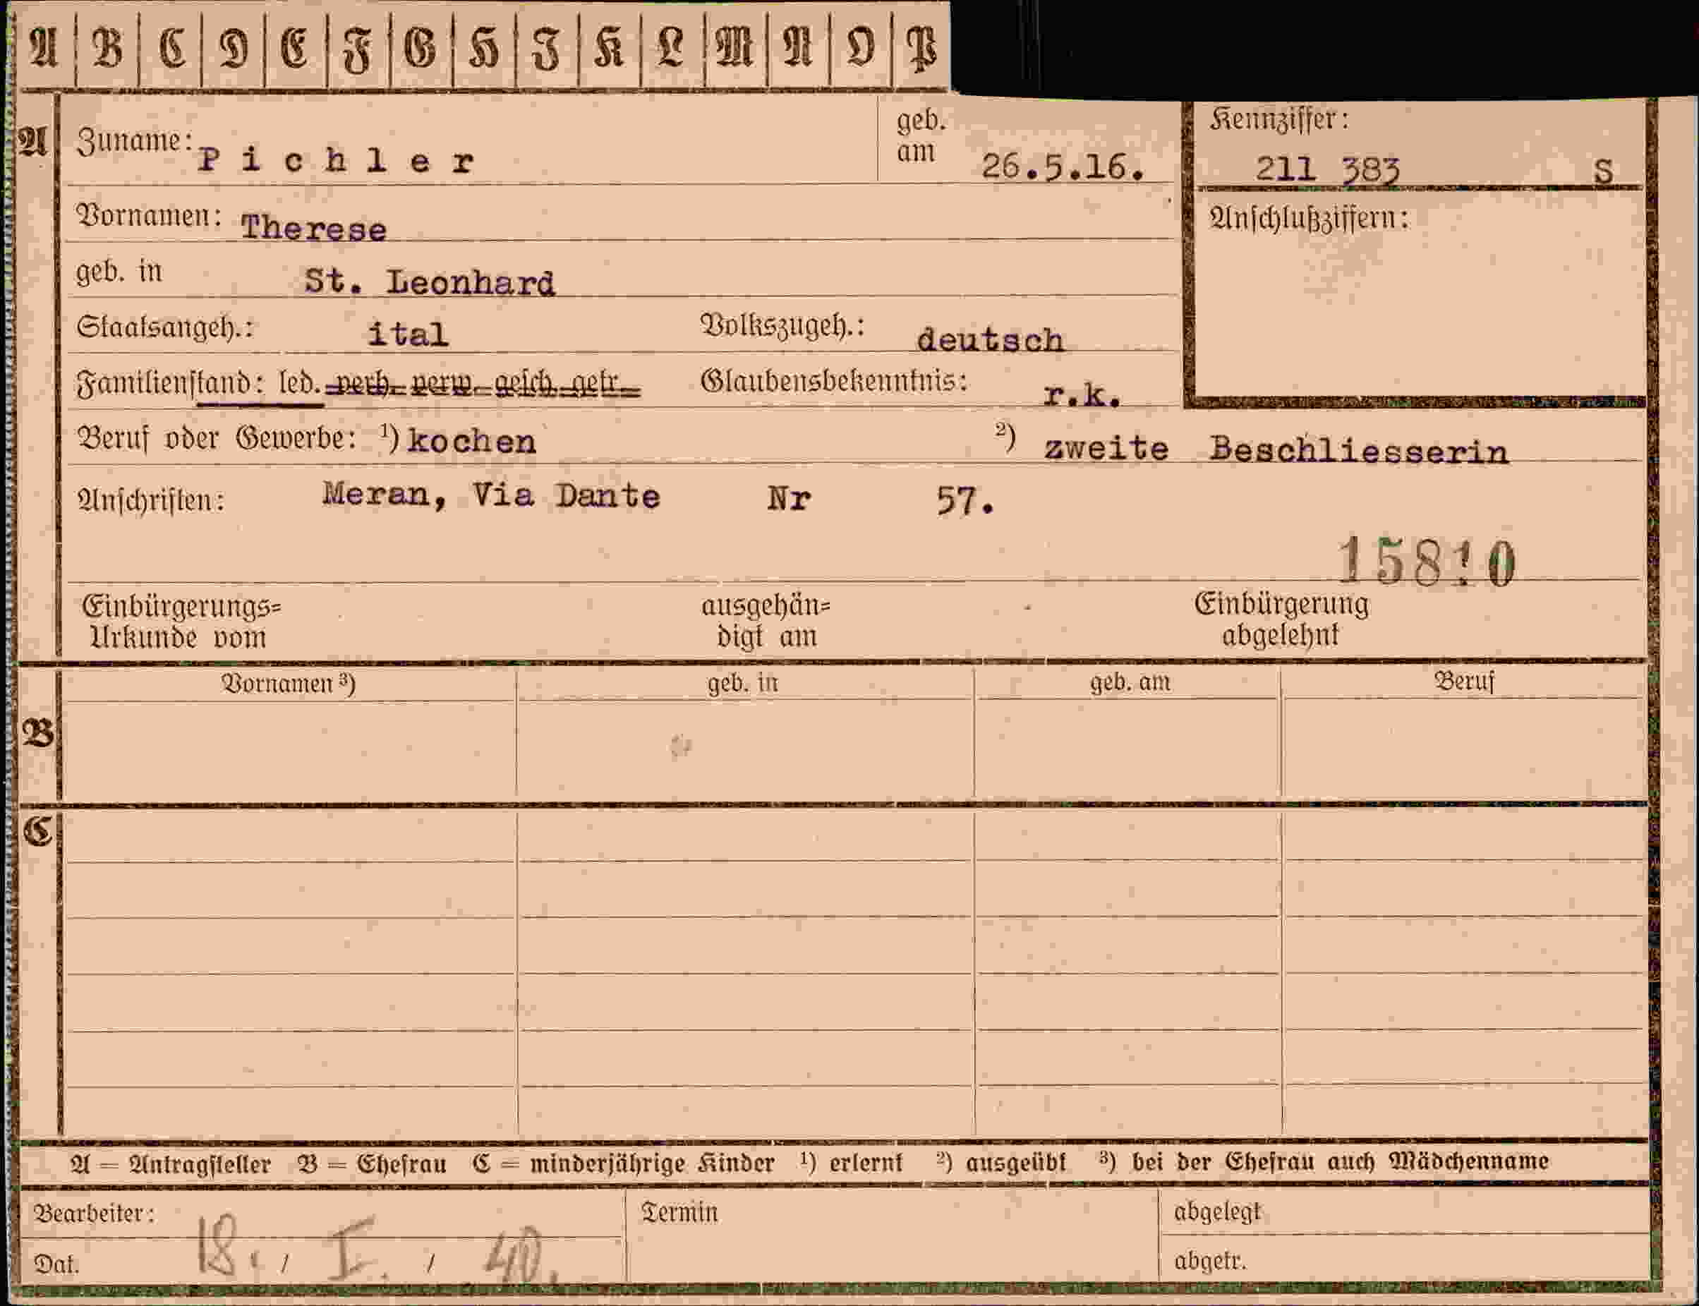Click the section A row marker
Viewport: 1699px width, 1306px height.
32,143
